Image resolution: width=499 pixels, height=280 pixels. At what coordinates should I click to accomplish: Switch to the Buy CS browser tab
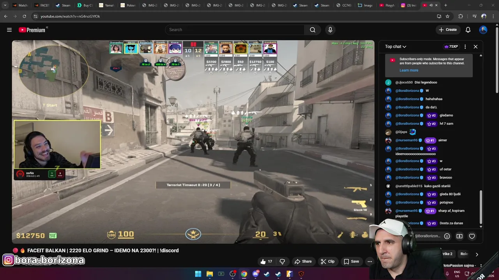coord(85,5)
